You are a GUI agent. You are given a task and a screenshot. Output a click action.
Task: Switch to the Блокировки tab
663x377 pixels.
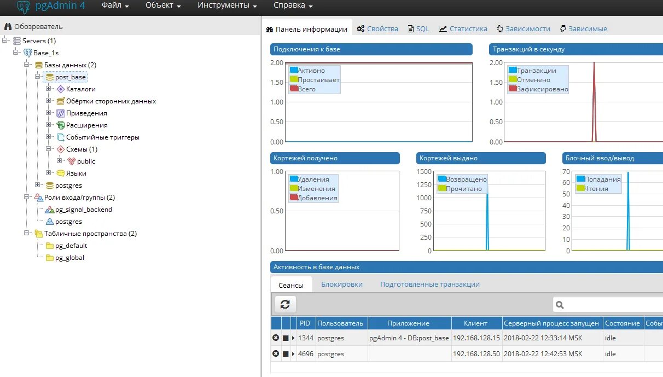[x=342, y=285]
